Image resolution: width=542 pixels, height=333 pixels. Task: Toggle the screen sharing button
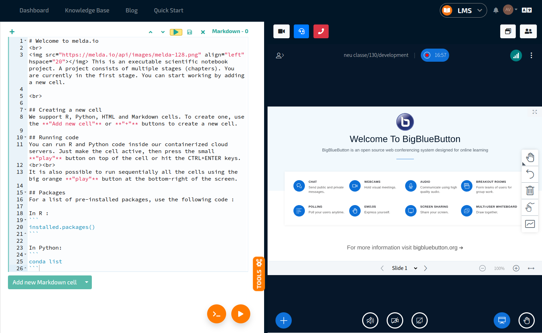[419, 321]
